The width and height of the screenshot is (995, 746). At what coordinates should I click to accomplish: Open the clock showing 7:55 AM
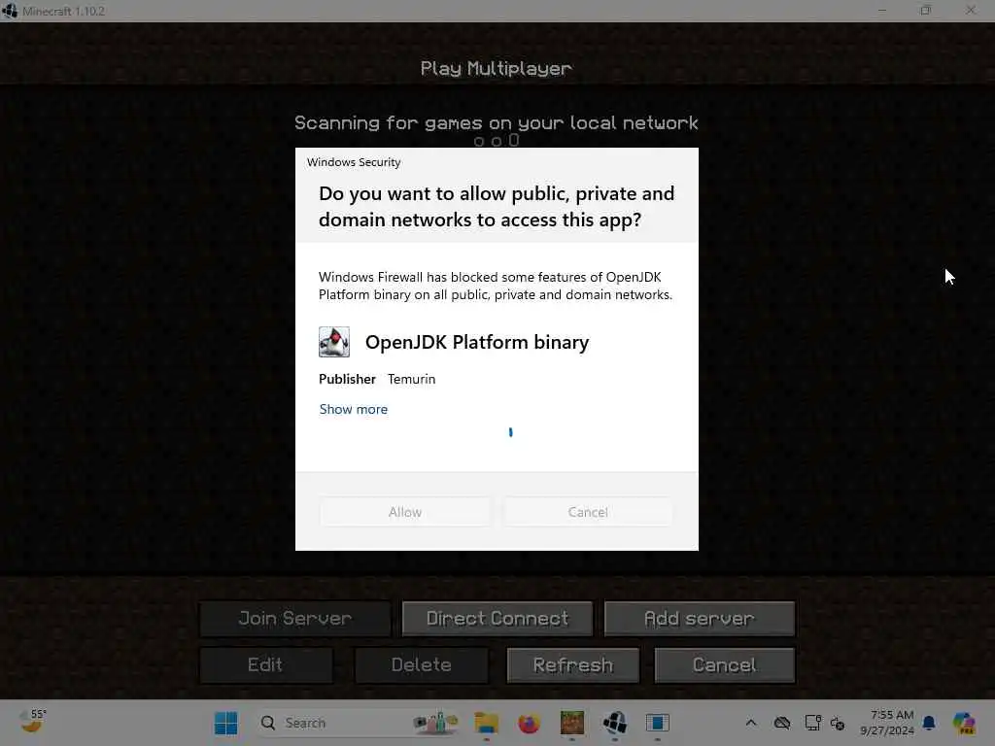click(887, 723)
